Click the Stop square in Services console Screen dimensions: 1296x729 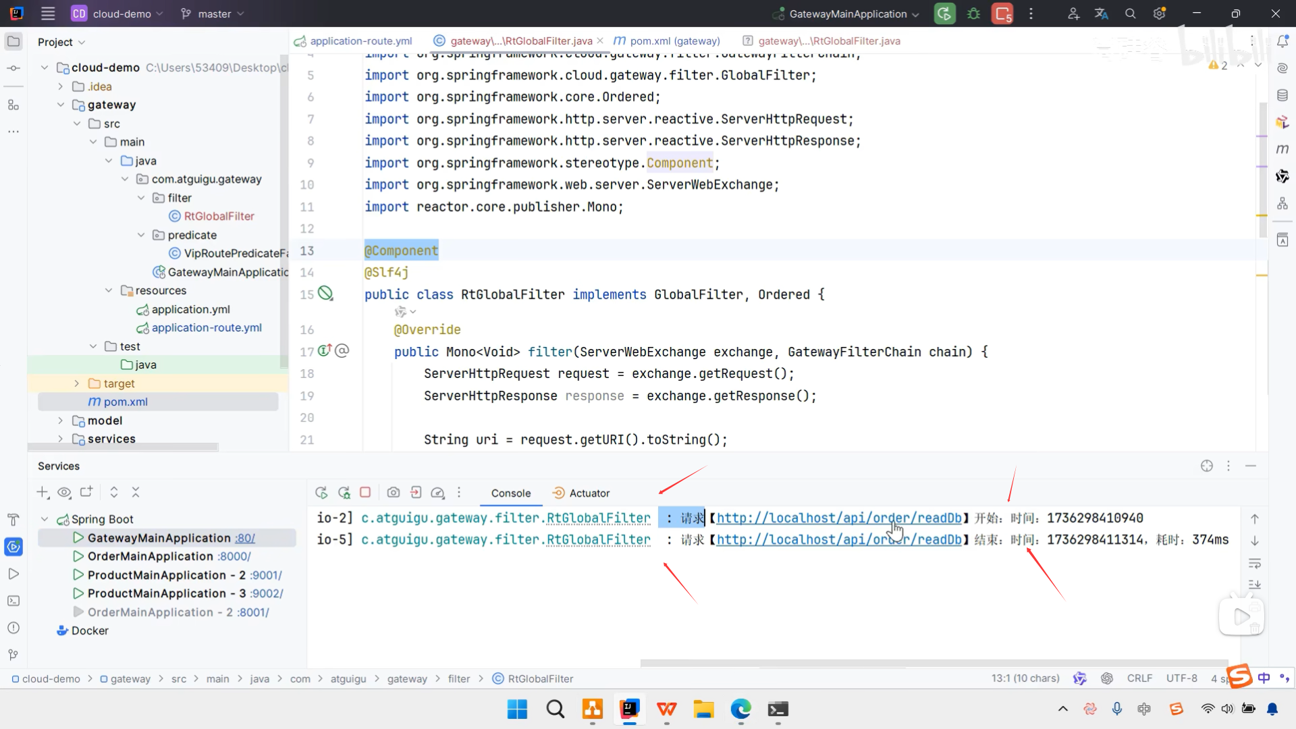point(365,493)
